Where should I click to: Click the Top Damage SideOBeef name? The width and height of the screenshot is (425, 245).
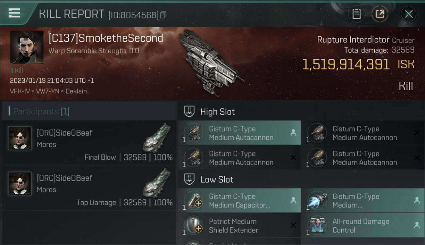point(65,178)
